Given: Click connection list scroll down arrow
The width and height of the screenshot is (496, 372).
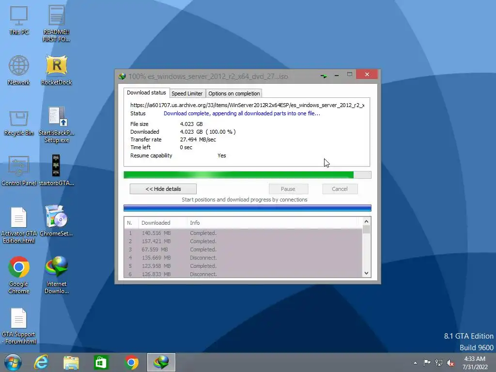Looking at the screenshot, I should [x=366, y=273].
